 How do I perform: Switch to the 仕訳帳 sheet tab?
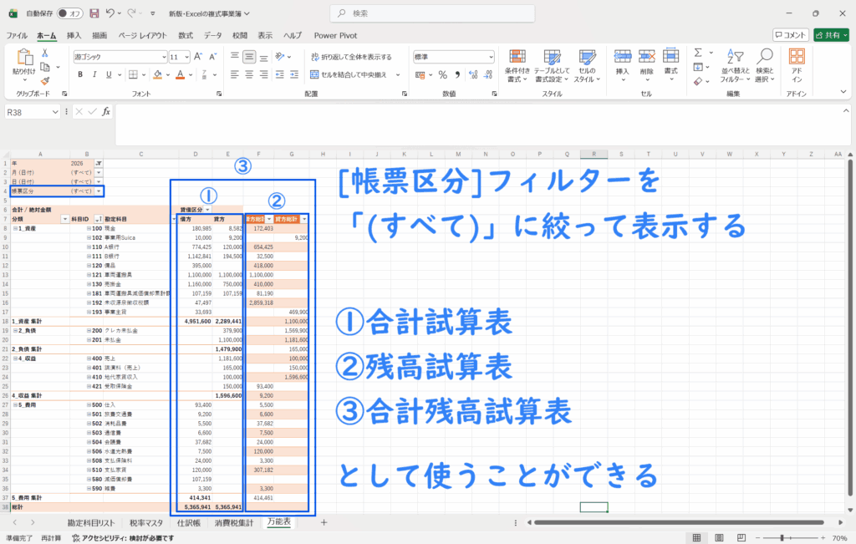tap(187, 522)
